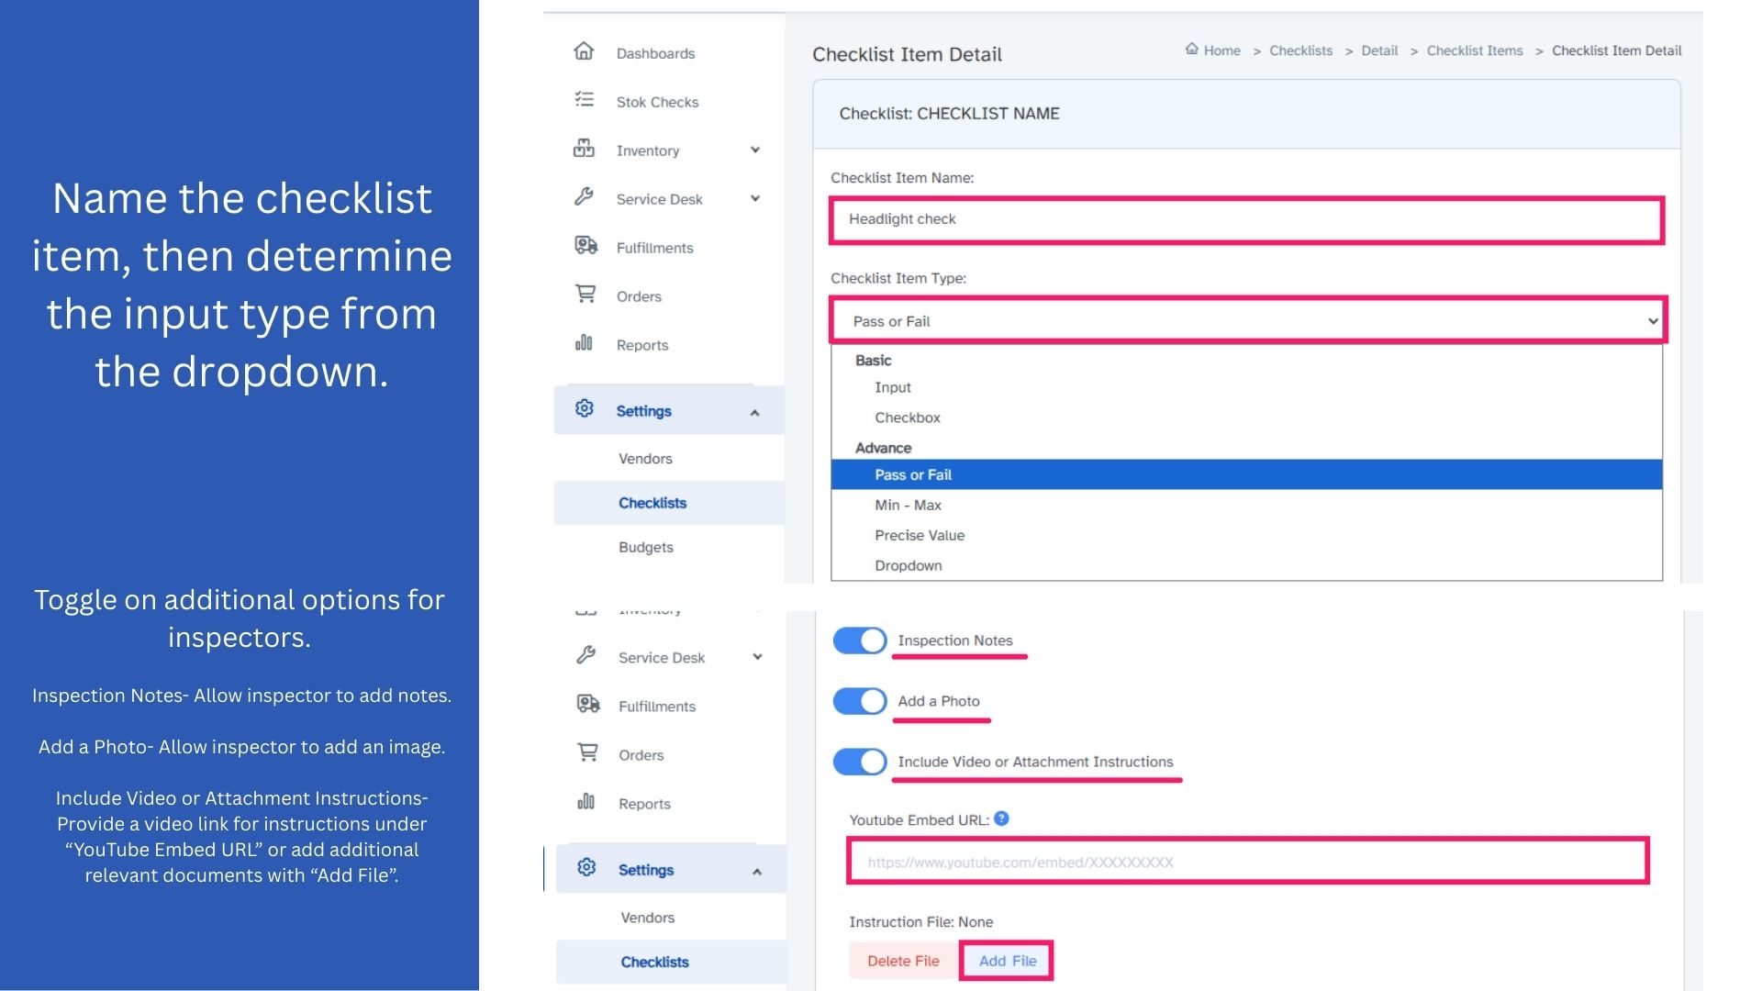This screenshot has width=1762, height=991.
Task: Toggle off the Inspection Notes switch
Action: coord(859,640)
